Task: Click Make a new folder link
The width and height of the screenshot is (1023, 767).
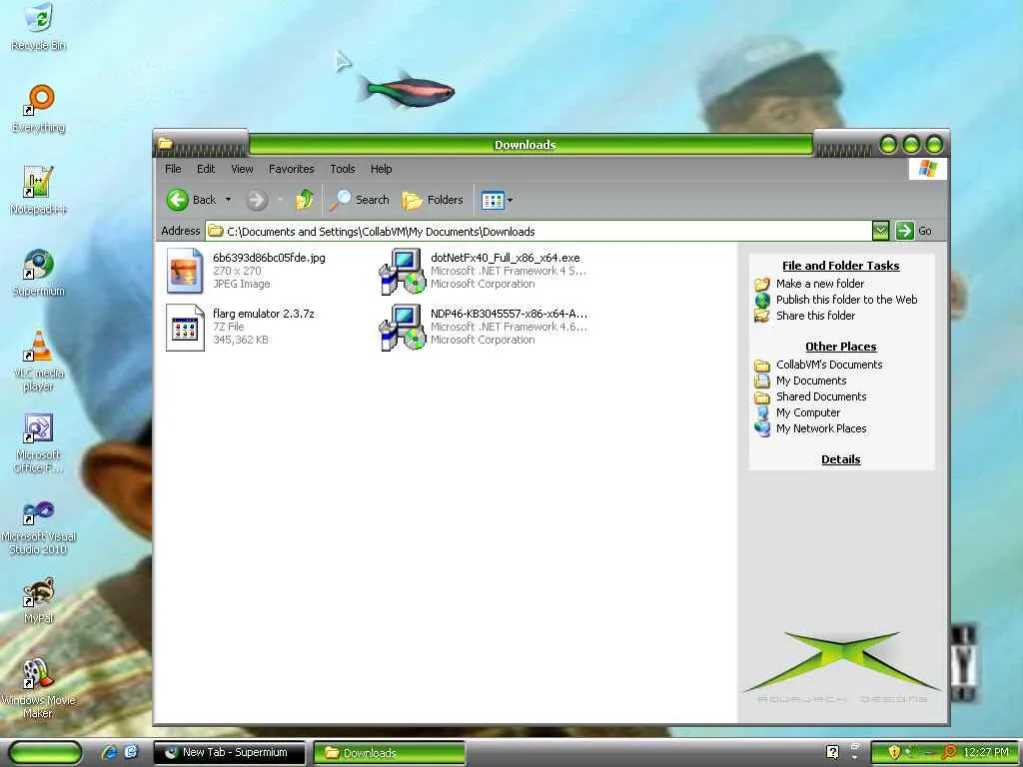Action: (x=819, y=284)
